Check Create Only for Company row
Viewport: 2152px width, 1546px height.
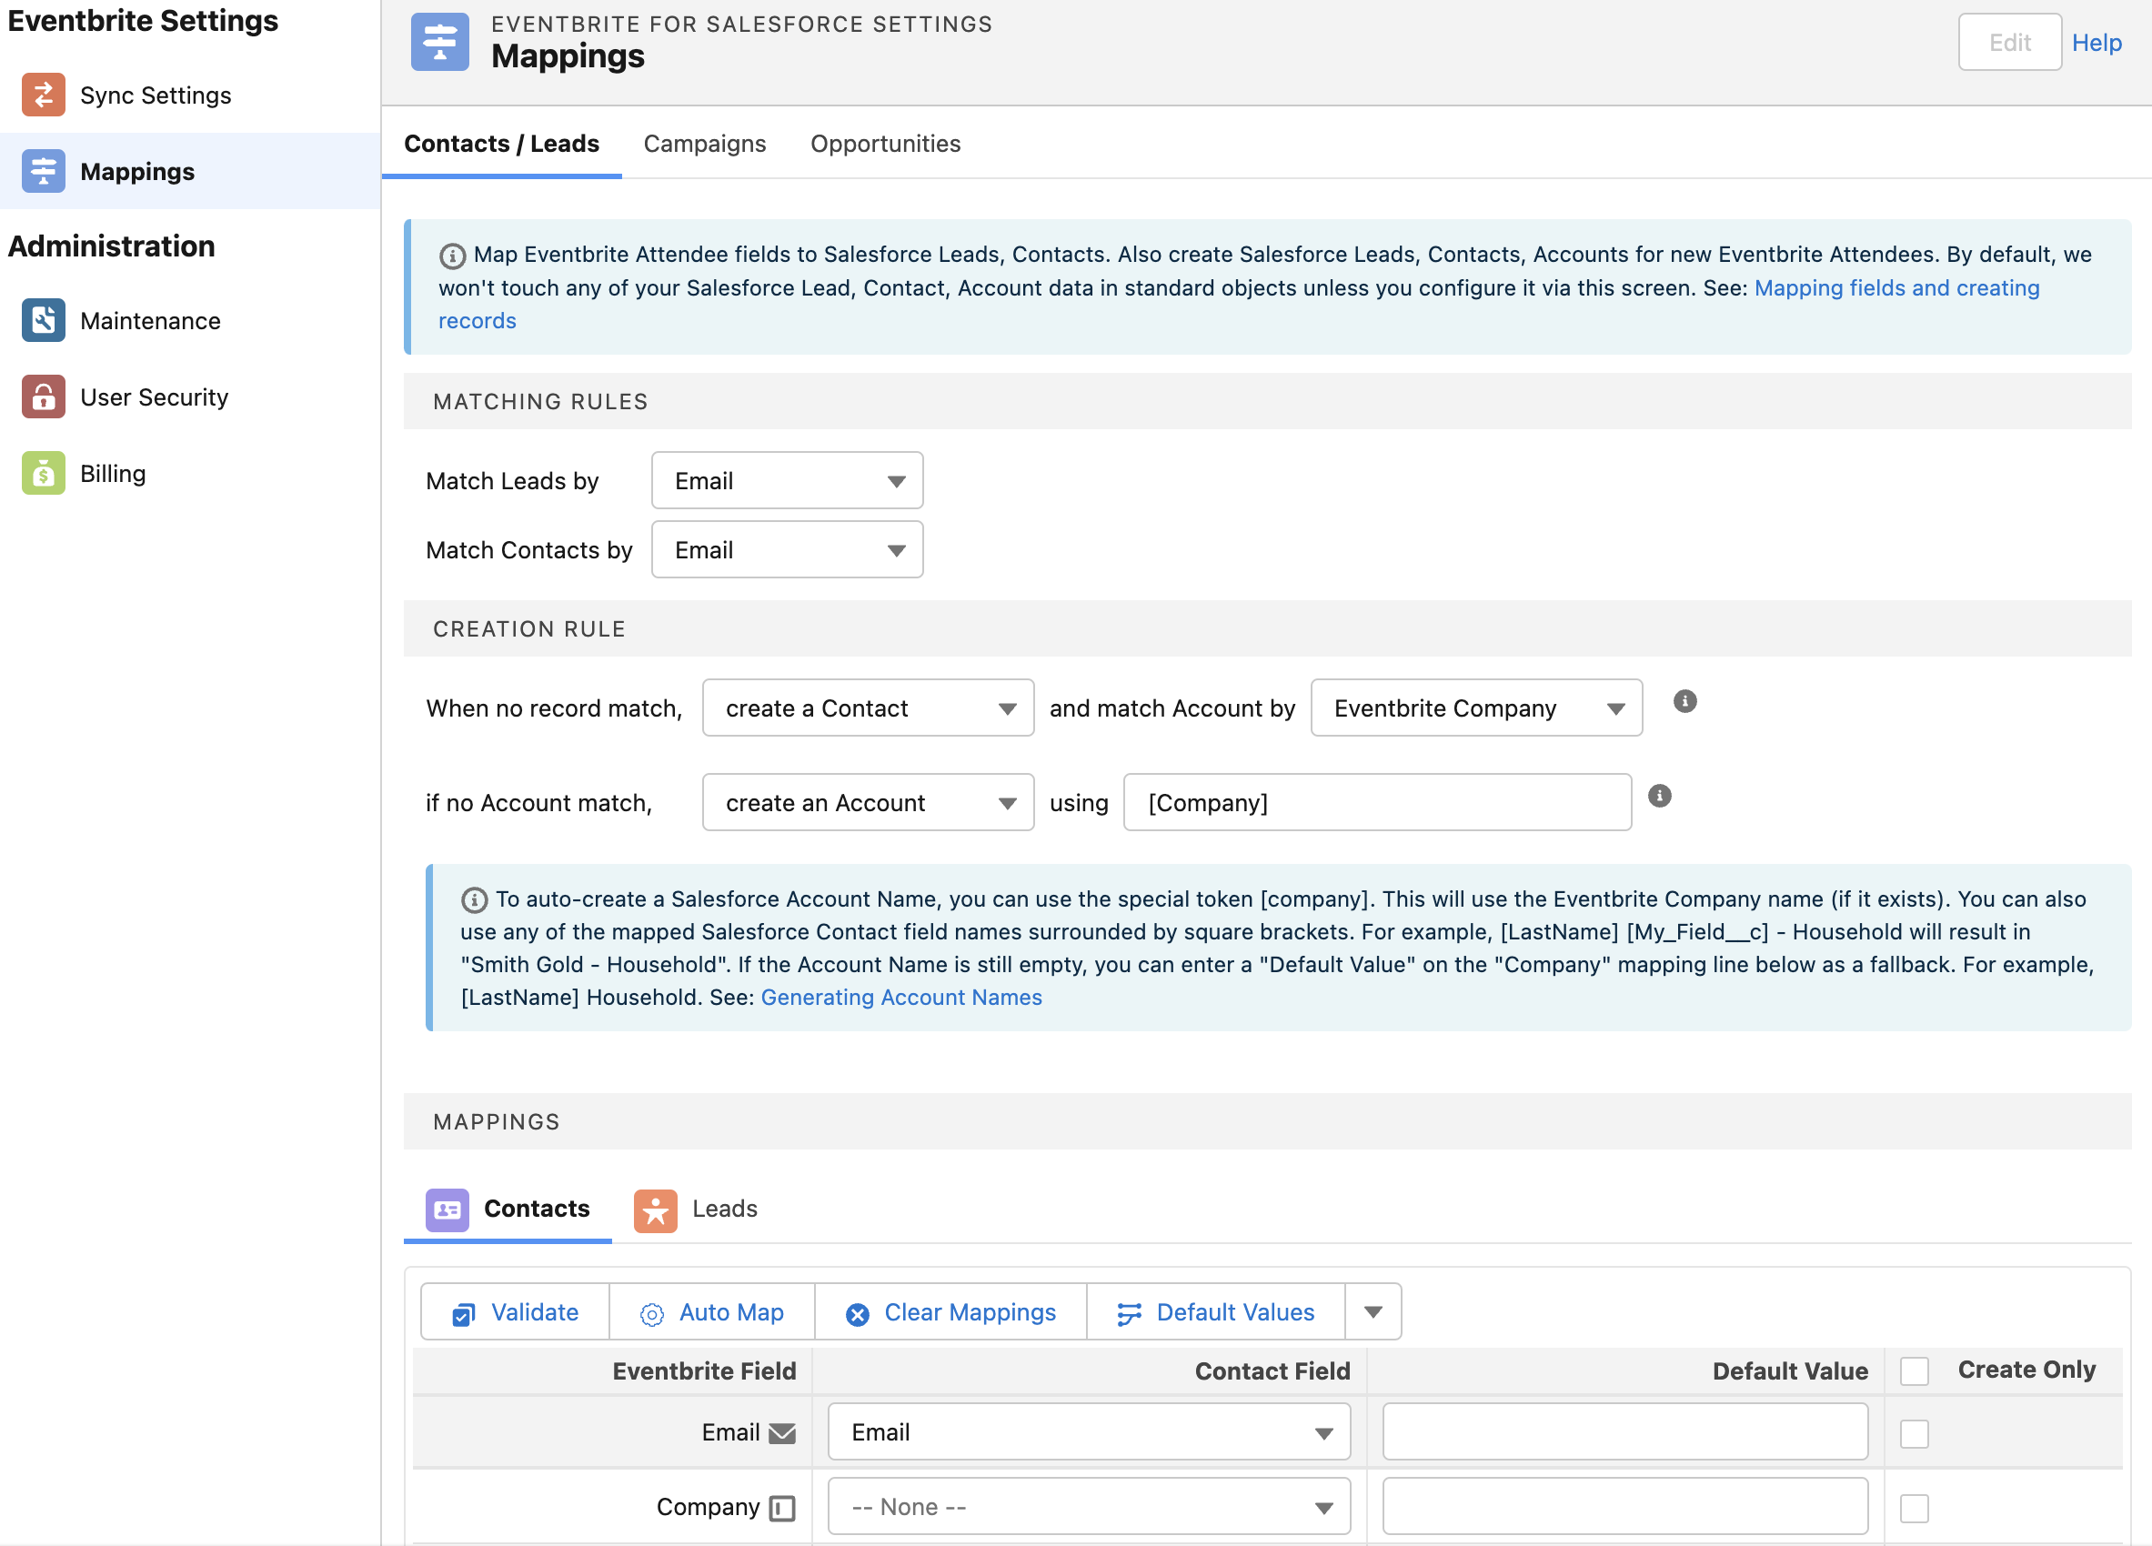point(1914,1508)
